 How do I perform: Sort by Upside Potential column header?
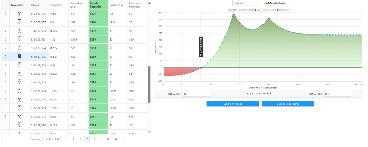point(98,5)
